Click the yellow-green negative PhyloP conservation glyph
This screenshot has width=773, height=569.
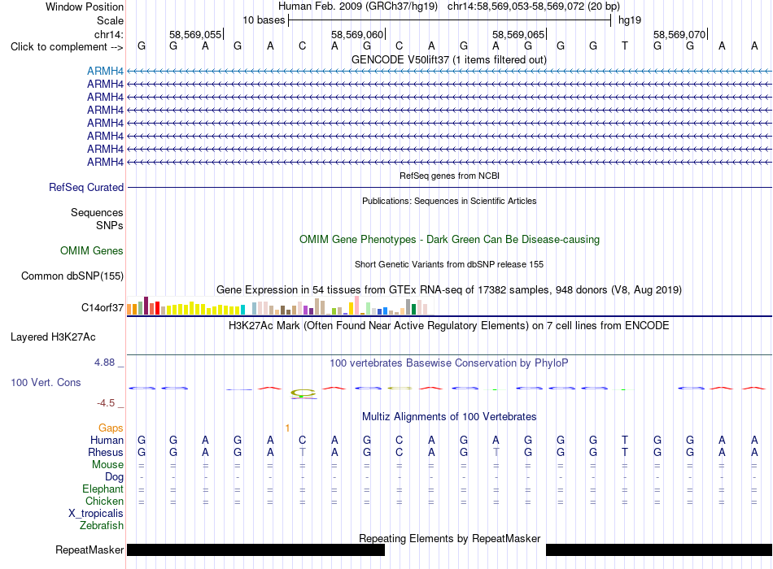303,393
